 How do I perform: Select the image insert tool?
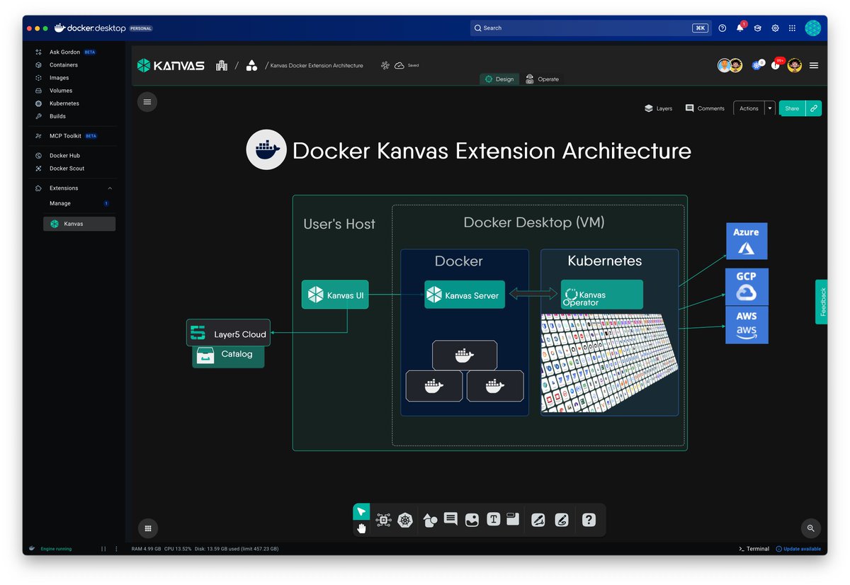point(472,520)
